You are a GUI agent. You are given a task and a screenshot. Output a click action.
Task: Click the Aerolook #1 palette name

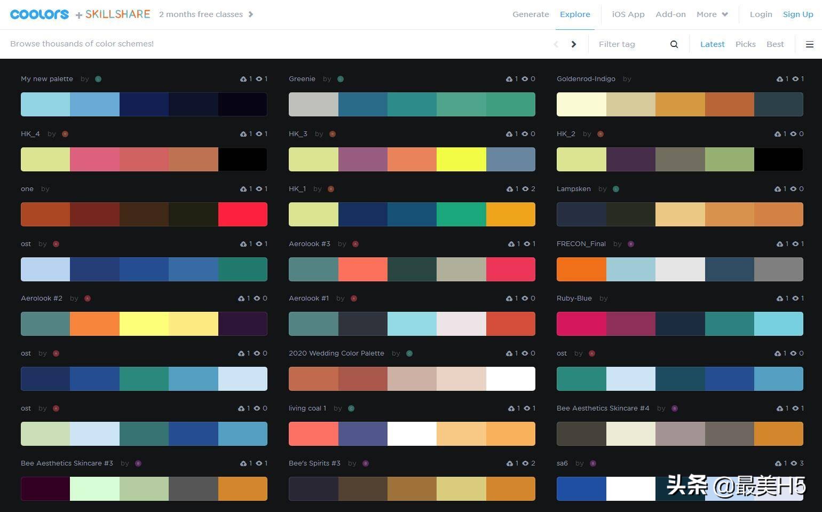tap(309, 298)
